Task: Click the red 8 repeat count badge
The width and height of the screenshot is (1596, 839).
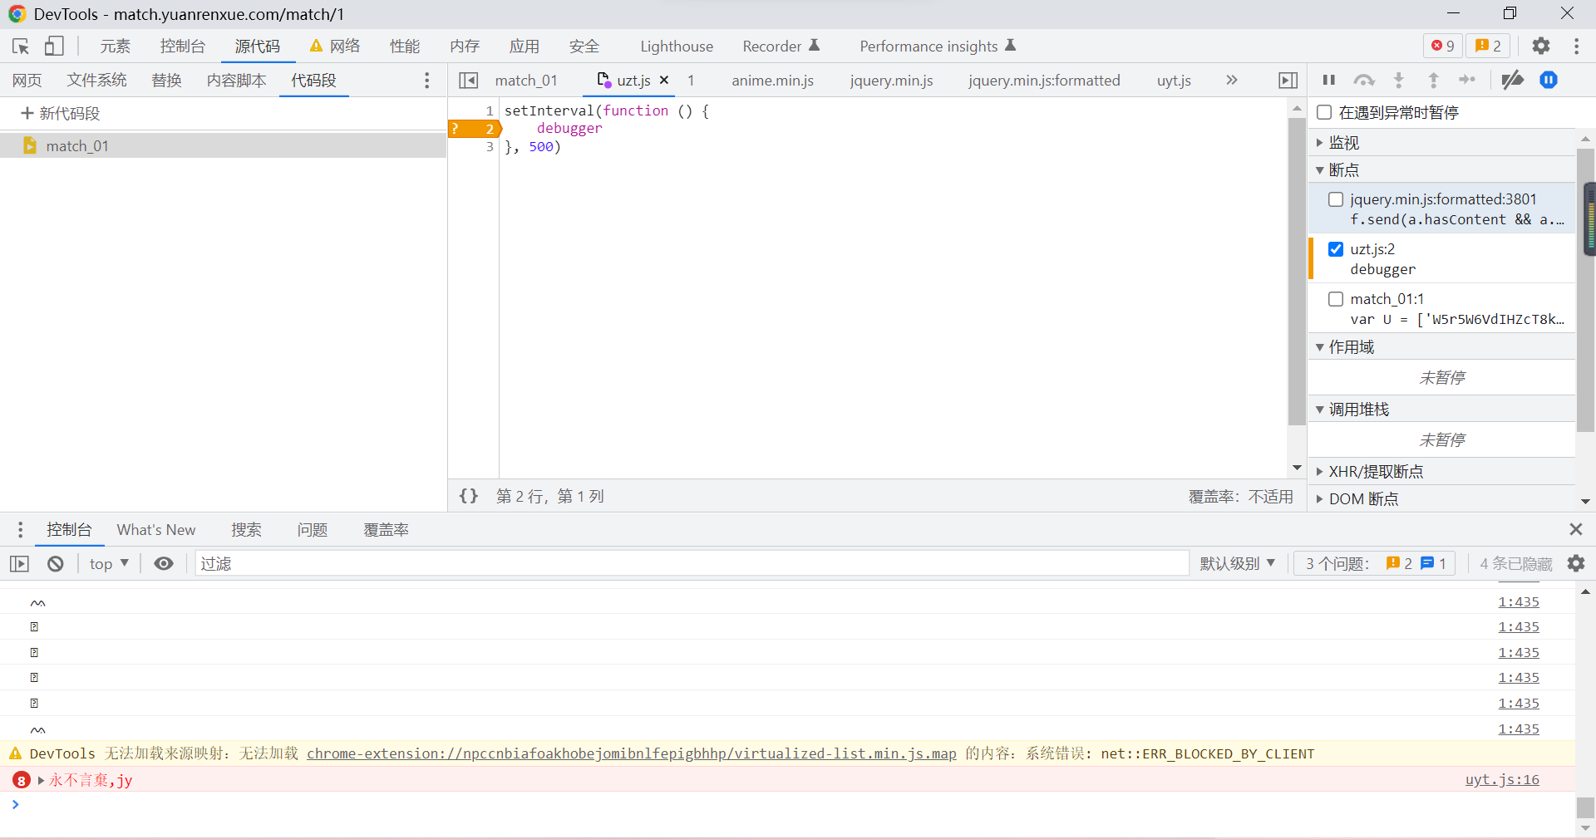Action: [x=22, y=780]
